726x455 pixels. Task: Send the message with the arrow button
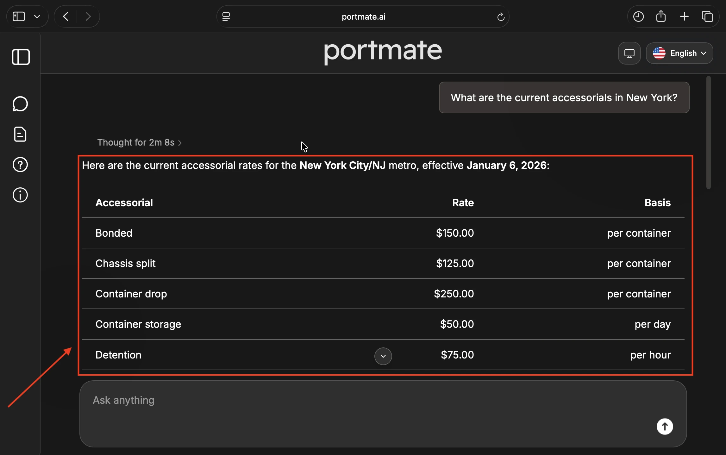click(x=665, y=427)
